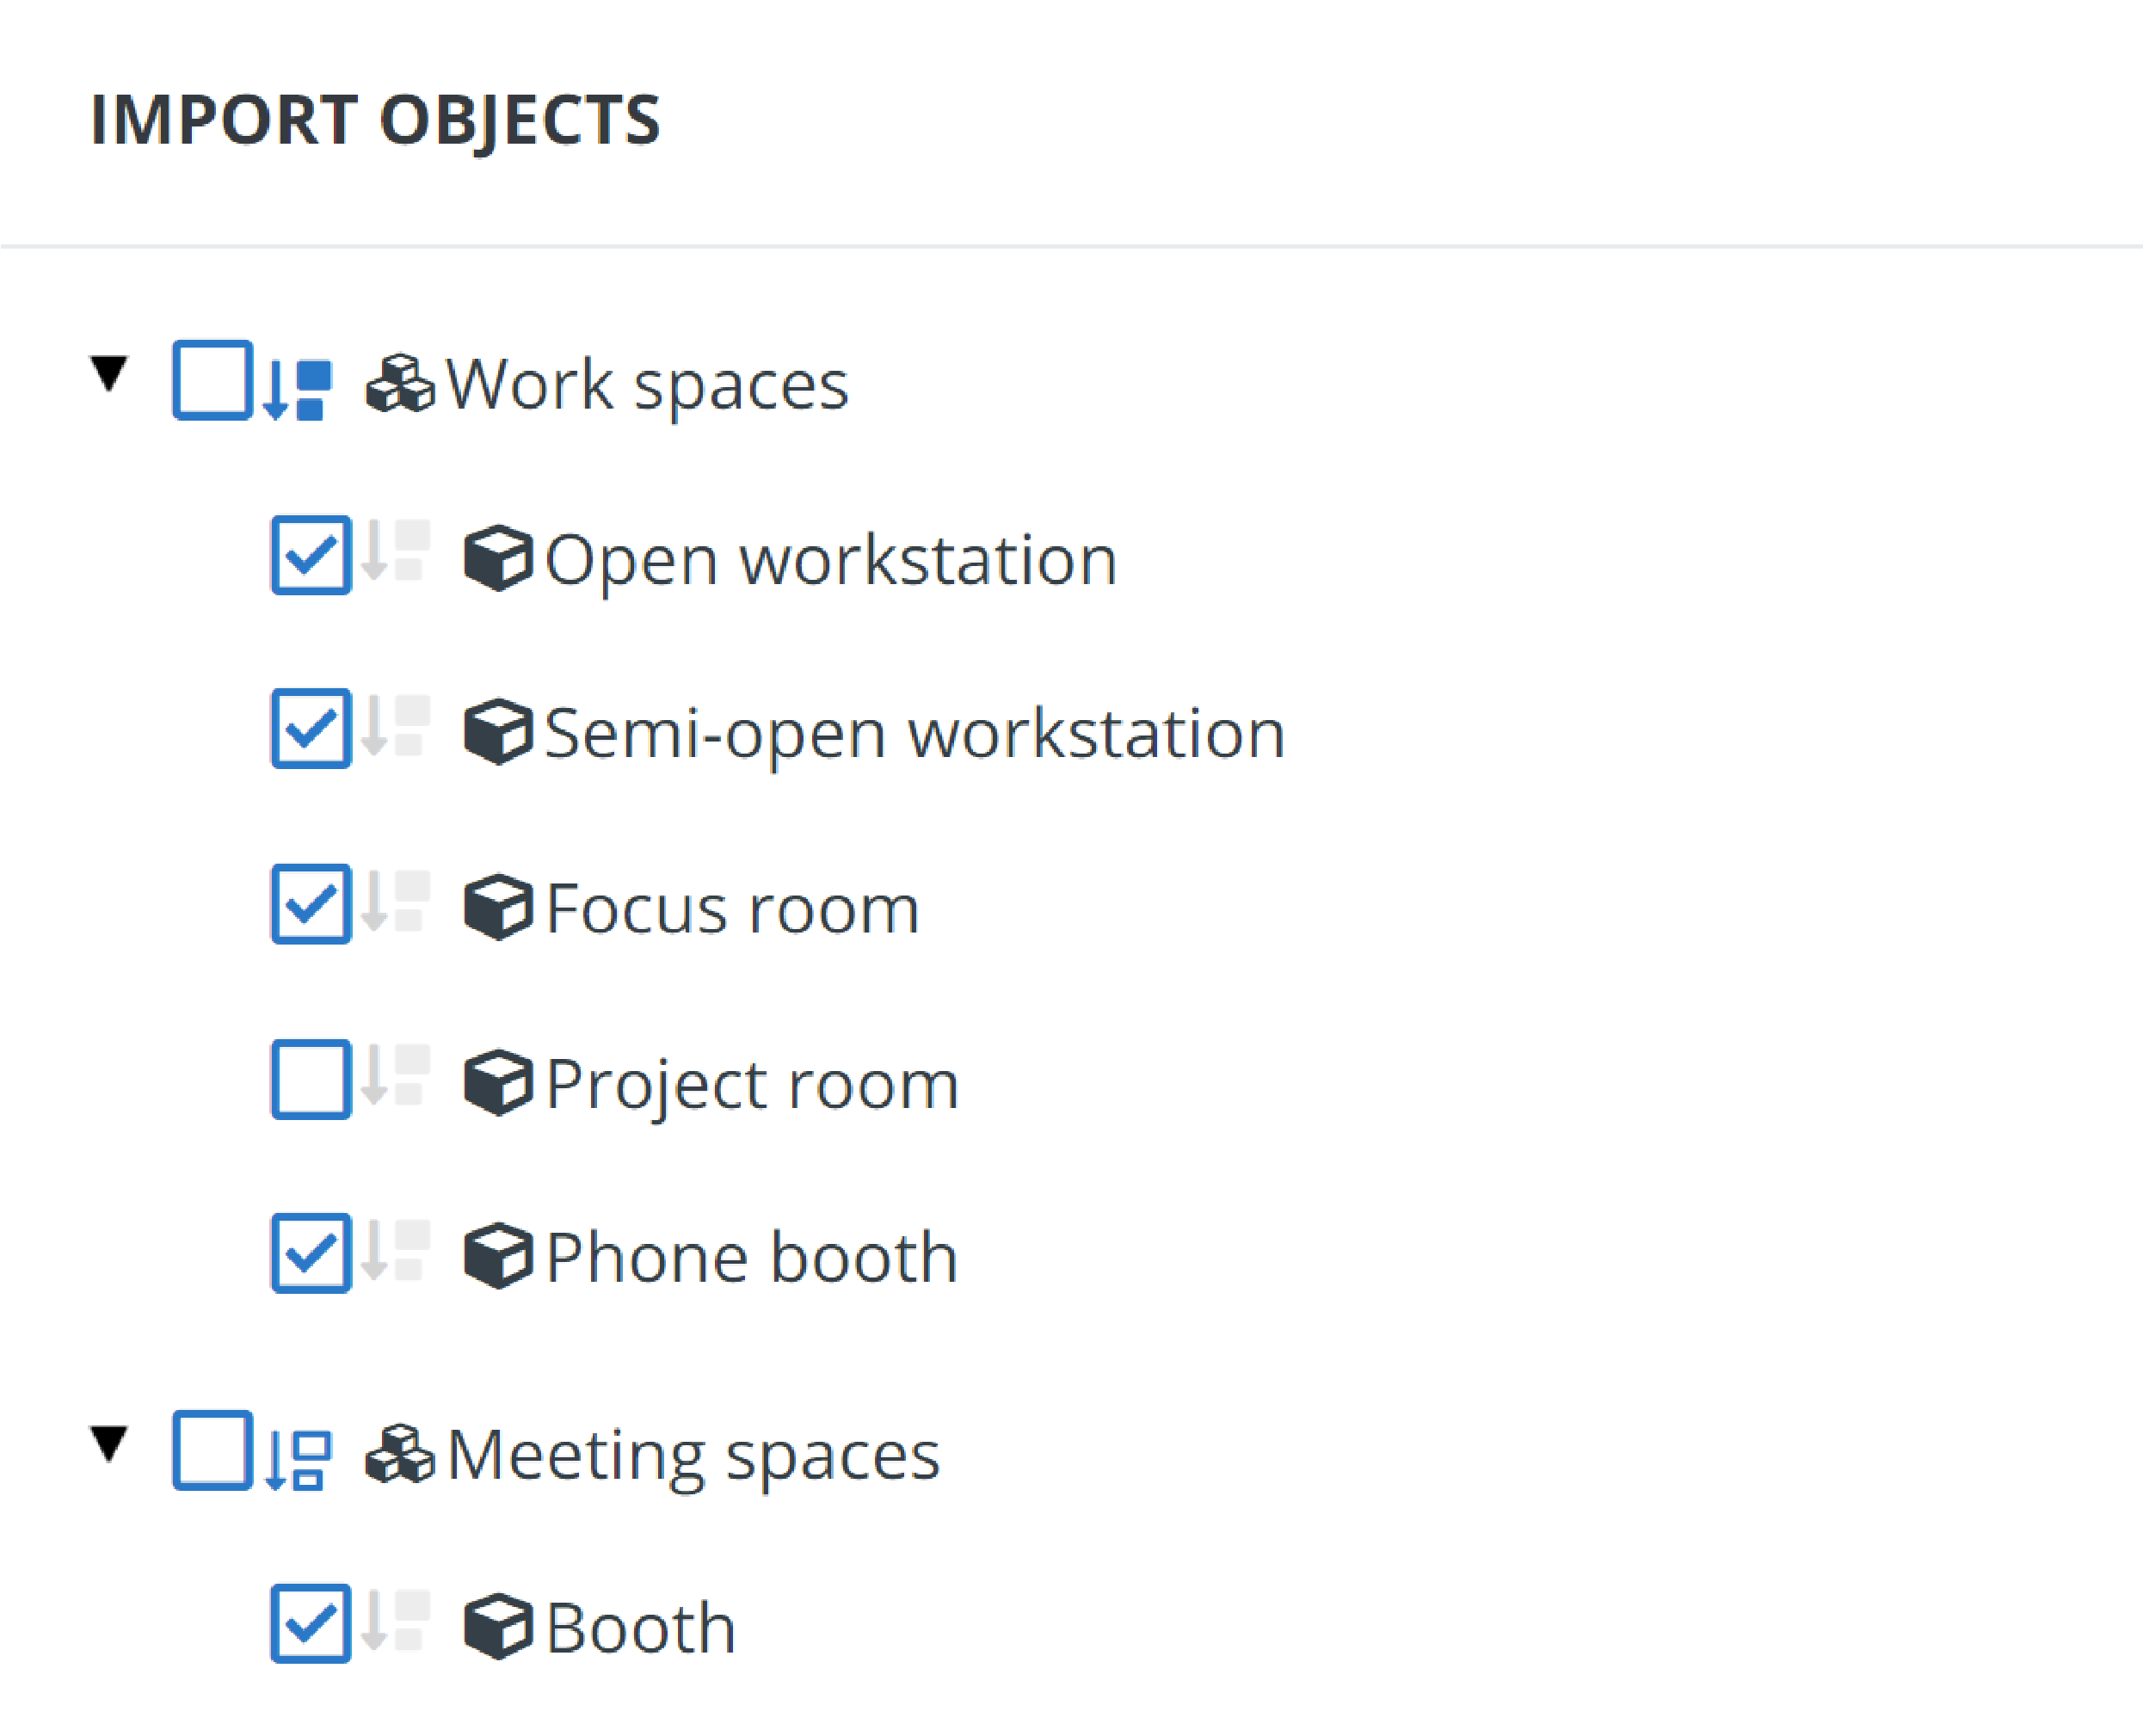This screenshot has width=2143, height=1736.
Task: Uncheck the Semi-open workstation checkbox
Action: point(311,729)
